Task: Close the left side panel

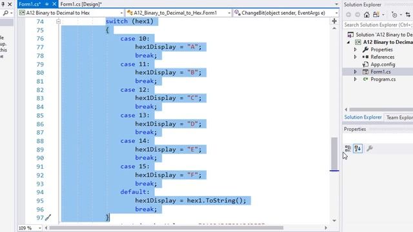Action: click(x=10, y=5)
